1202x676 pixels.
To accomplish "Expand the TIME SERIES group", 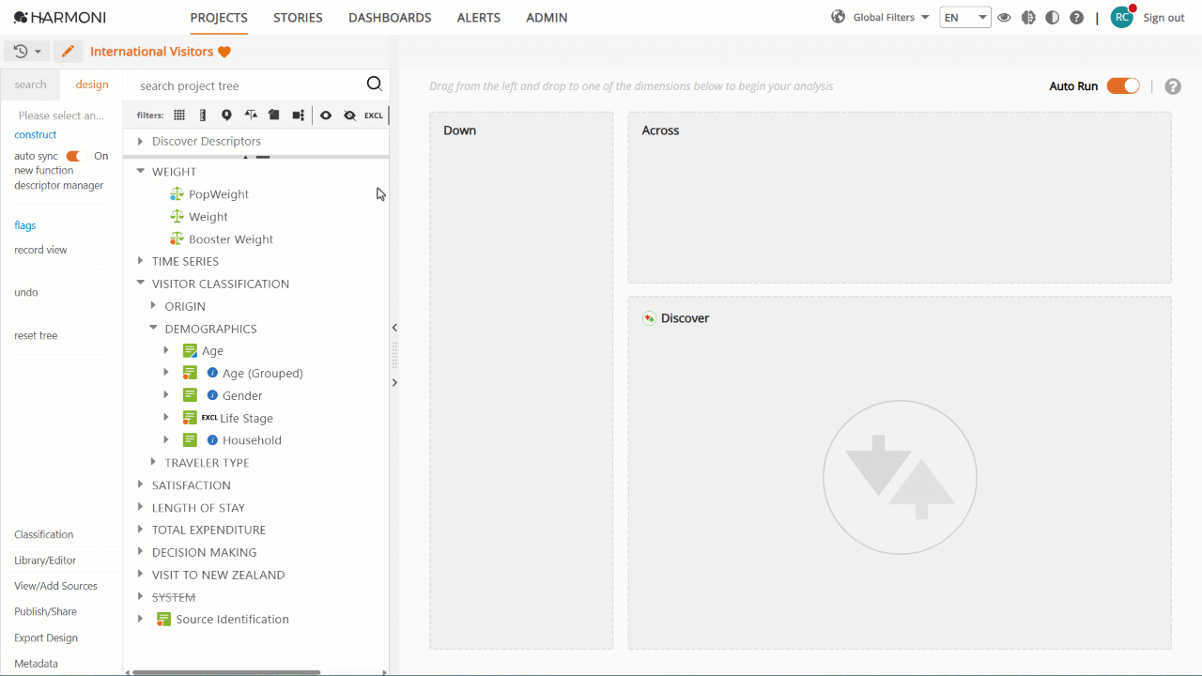I will tap(141, 261).
